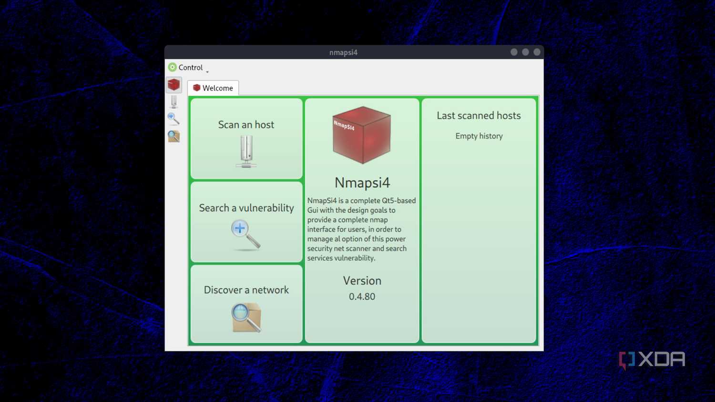Click the Nmapsi4 title under the logo

pyautogui.click(x=362, y=183)
